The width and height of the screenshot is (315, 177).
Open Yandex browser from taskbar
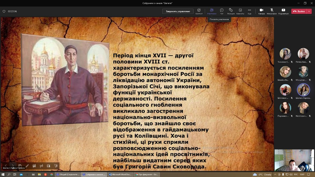point(46,175)
